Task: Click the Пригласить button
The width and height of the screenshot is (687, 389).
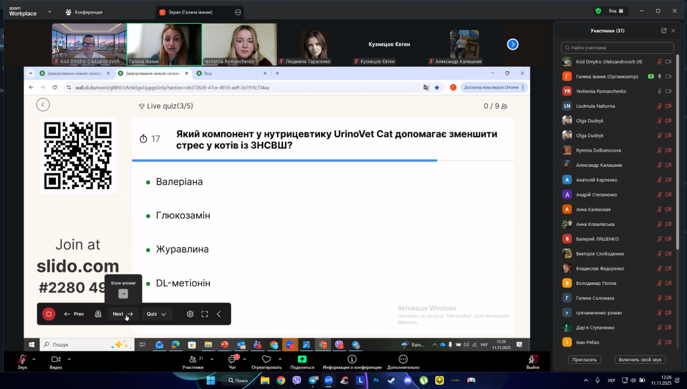Action: (x=584, y=359)
